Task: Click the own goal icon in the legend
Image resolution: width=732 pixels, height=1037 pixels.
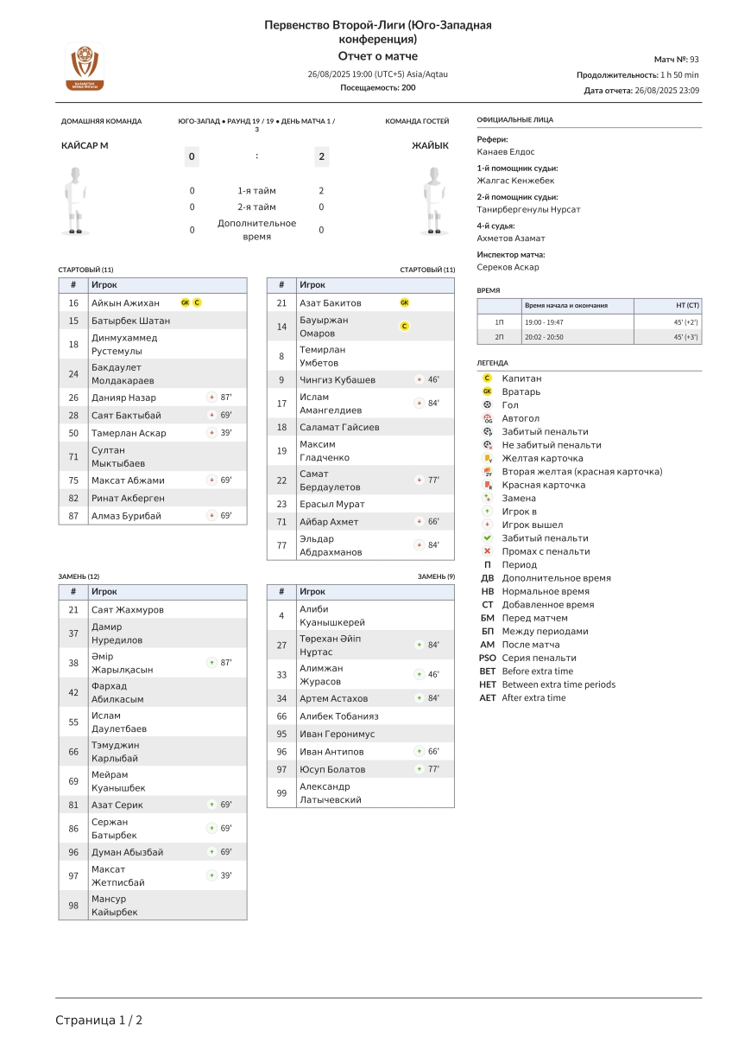Action: point(487,418)
